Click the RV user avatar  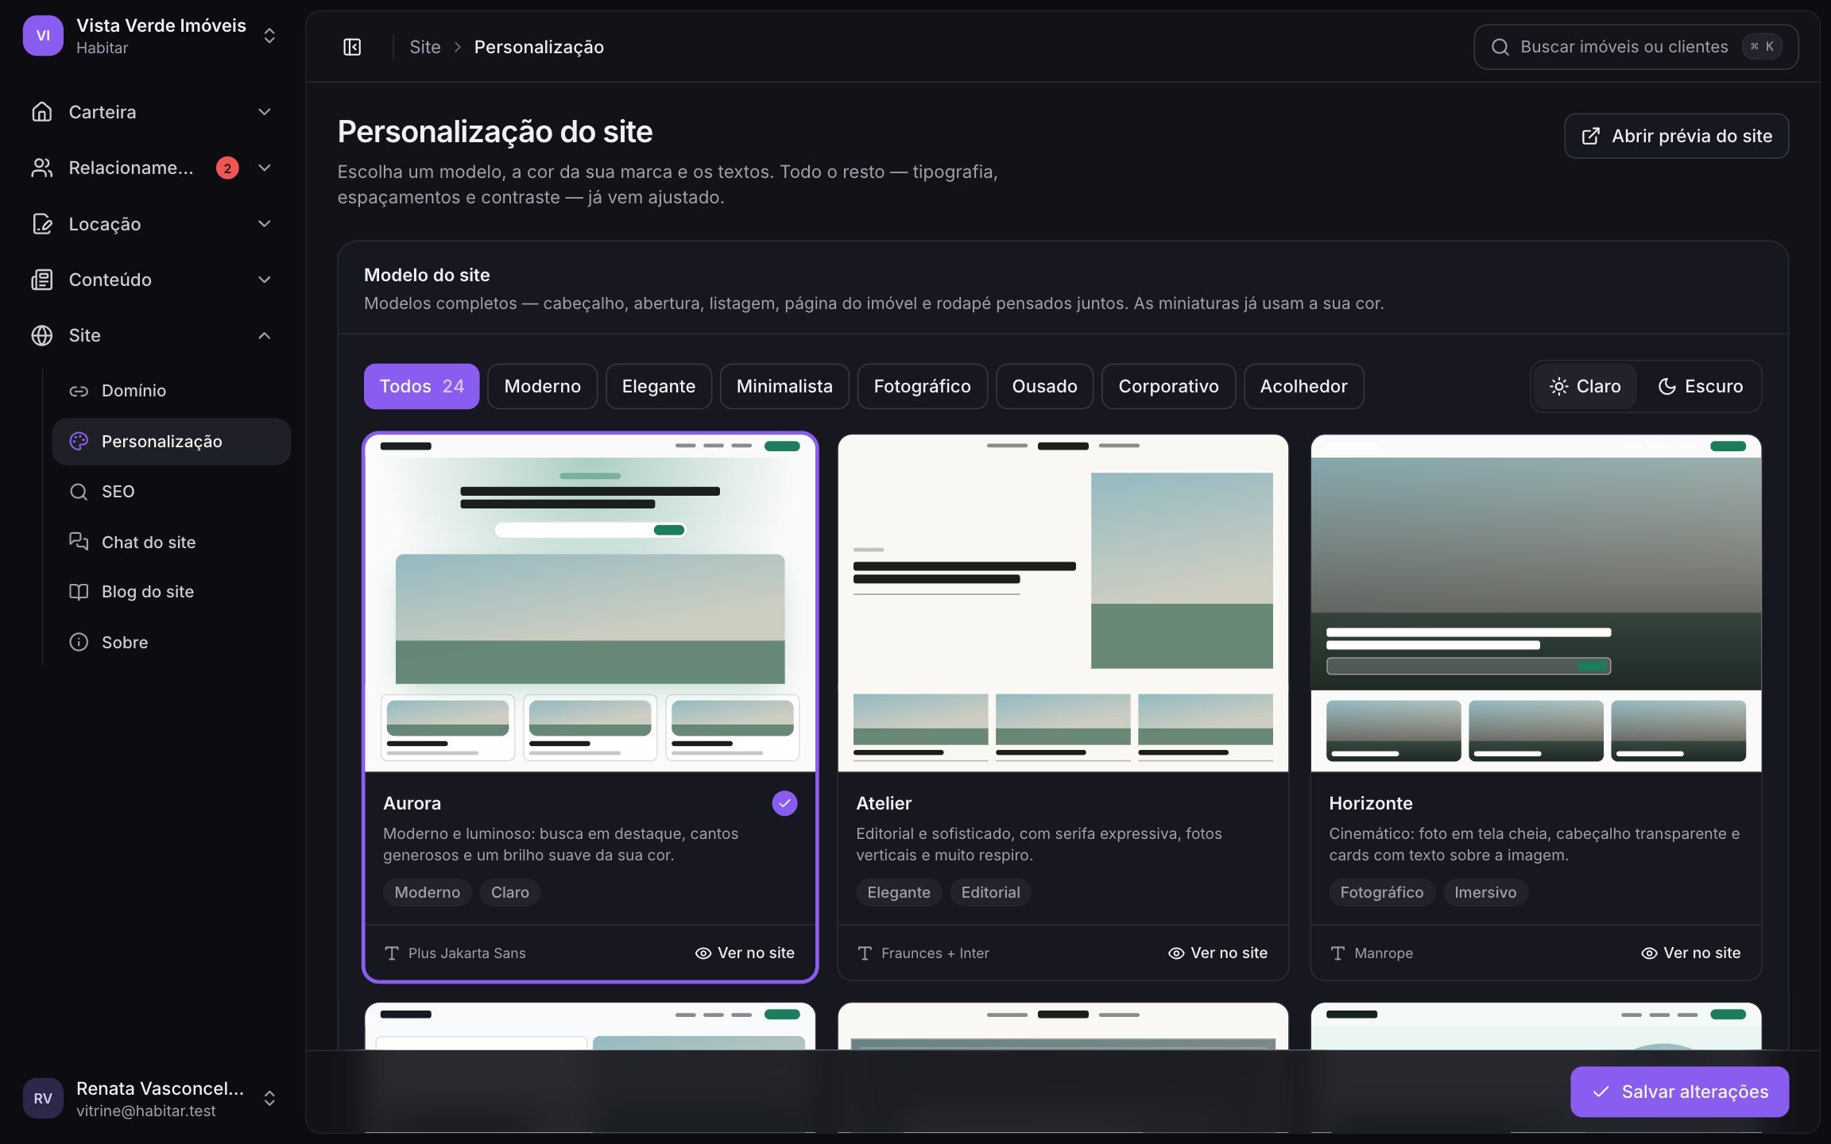(x=43, y=1098)
